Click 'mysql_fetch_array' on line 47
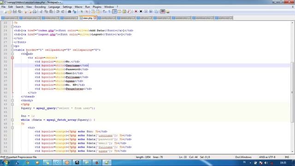 61,120
